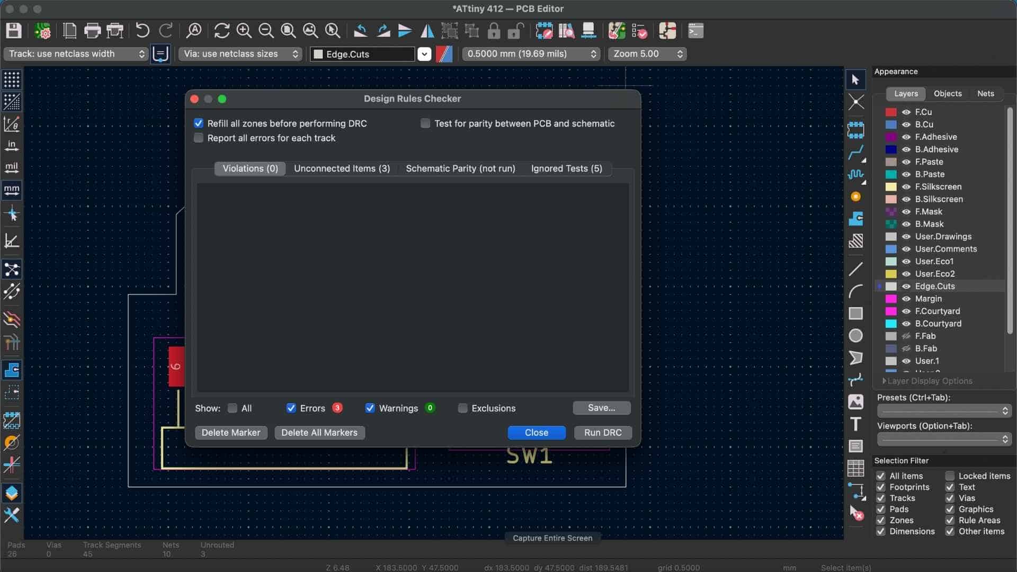Image resolution: width=1017 pixels, height=572 pixels.
Task: Click the Save board icon
Action: 14,31
